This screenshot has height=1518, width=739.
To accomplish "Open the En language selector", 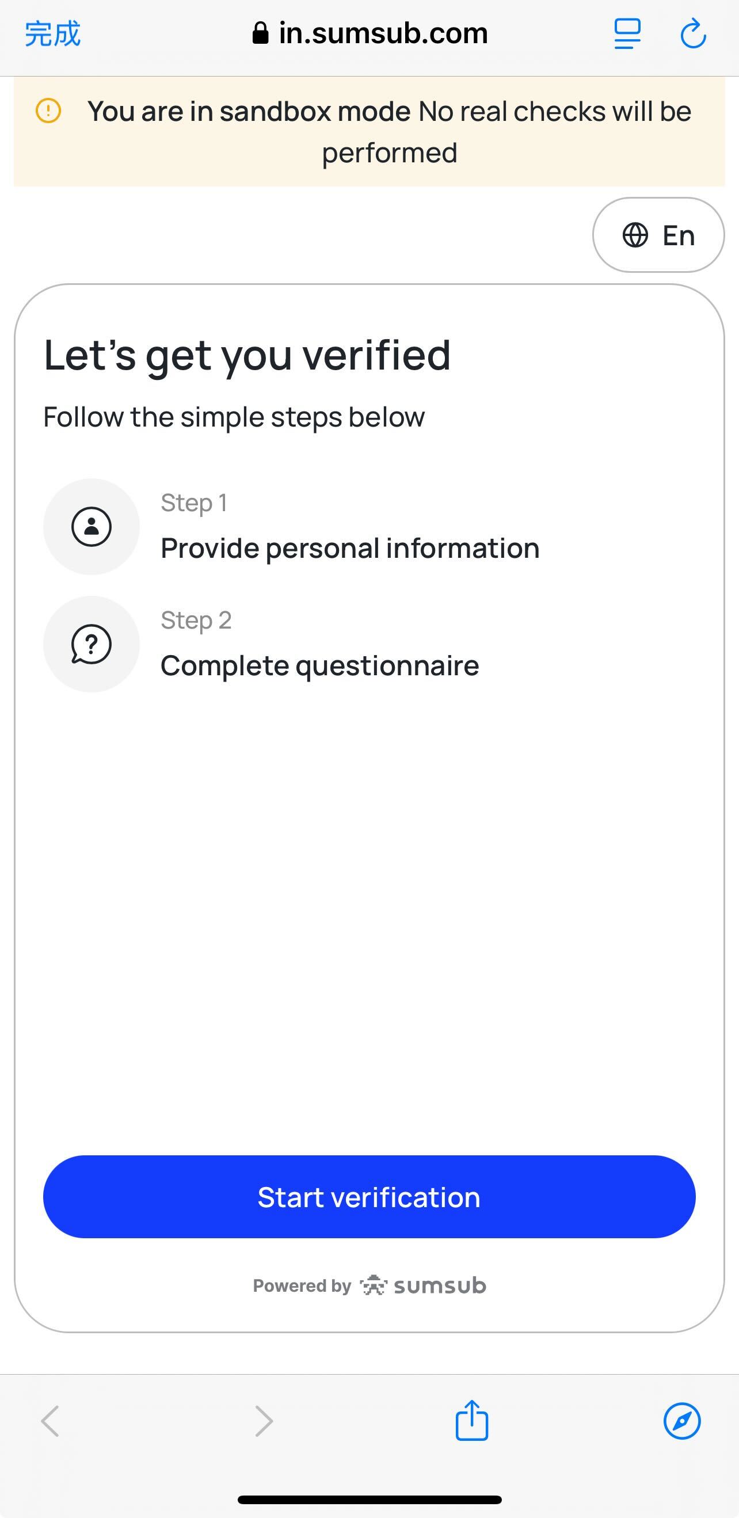I will pyautogui.click(x=658, y=235).
